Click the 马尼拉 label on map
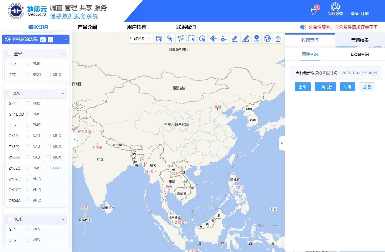This screenshot has width=385, height=252. tap(239, 187)
